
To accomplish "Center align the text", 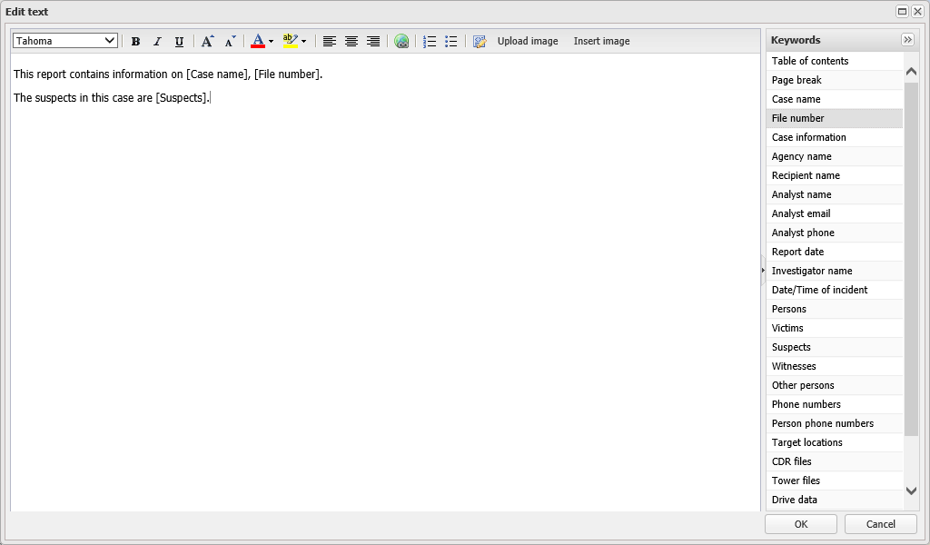I will pyautogui.click(x=351, y=41).
